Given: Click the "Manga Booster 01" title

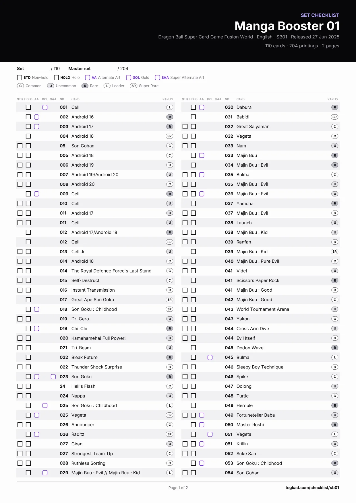Looking at the screenshot, I should coord(287,26).
